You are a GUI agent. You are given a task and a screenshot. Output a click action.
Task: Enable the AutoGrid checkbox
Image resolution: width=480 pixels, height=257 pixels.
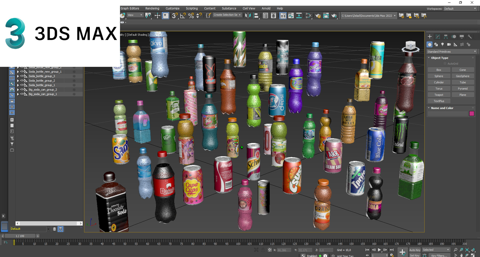coord(445,64)
